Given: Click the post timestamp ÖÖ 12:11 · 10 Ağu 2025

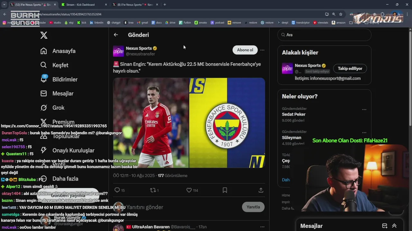Looking at the screenshot, I should point(134,175).
